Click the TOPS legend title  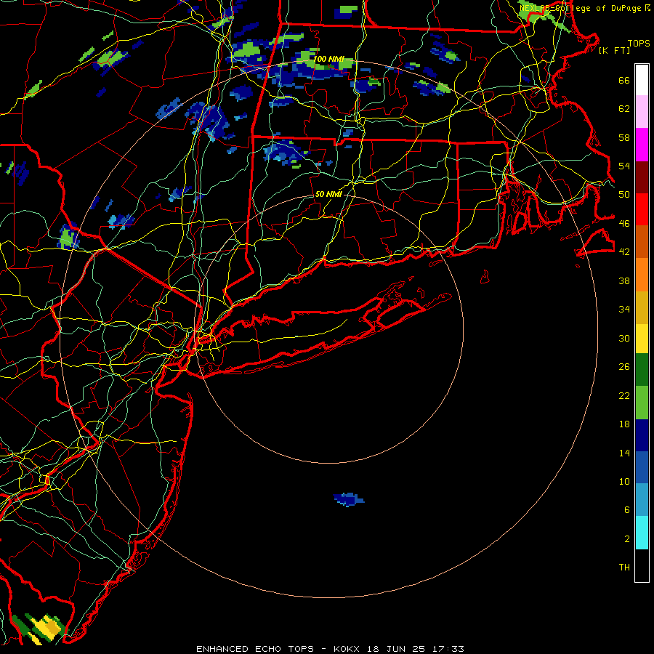(x=639, y=43)
